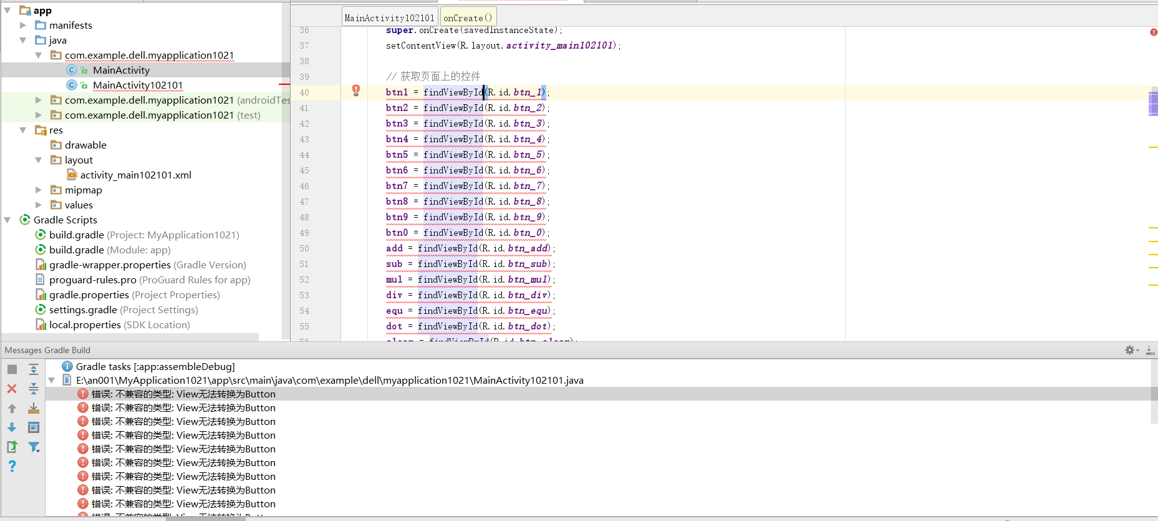This screenshot has width=1158, height=521.
Task: Click the Next message blue down arrow
Action: [x=12, y=427]
